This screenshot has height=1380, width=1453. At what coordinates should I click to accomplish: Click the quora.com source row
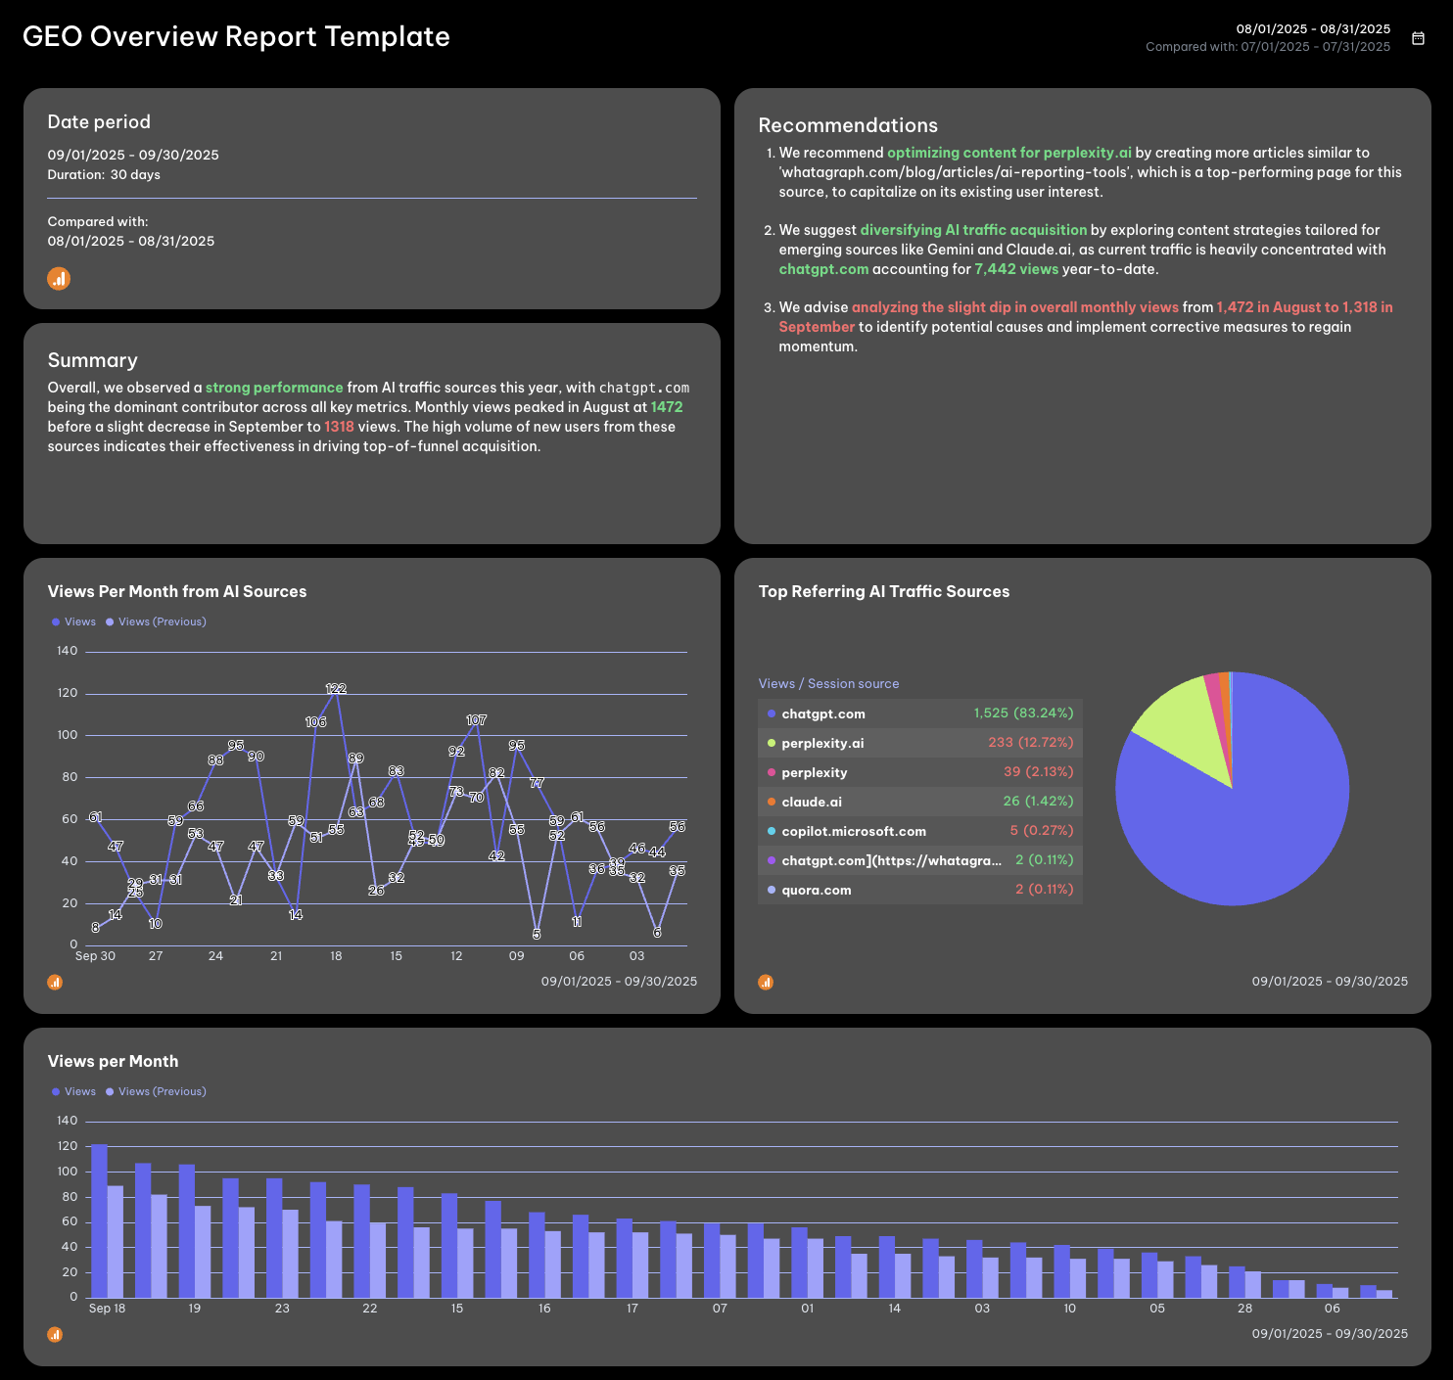click(919, 890)
